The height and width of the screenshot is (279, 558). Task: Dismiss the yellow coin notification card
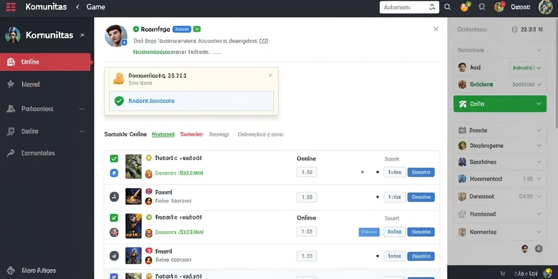coord(270,75)
